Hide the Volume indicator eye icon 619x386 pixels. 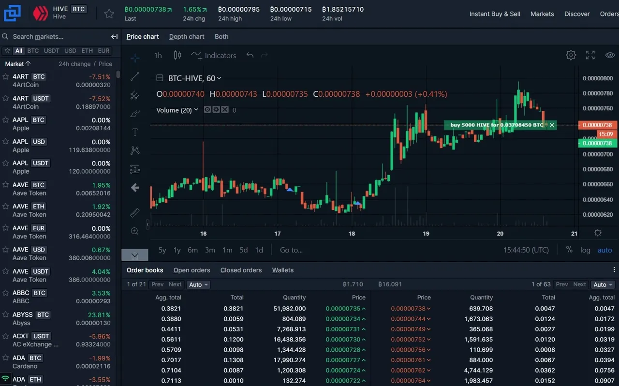point(207,110)
